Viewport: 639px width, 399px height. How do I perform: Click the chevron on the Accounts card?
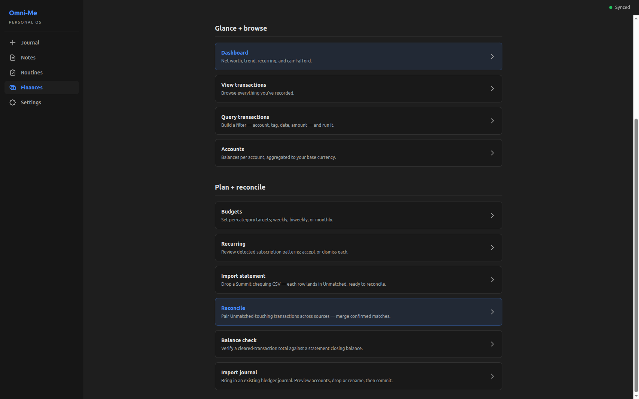pos(492,153)
